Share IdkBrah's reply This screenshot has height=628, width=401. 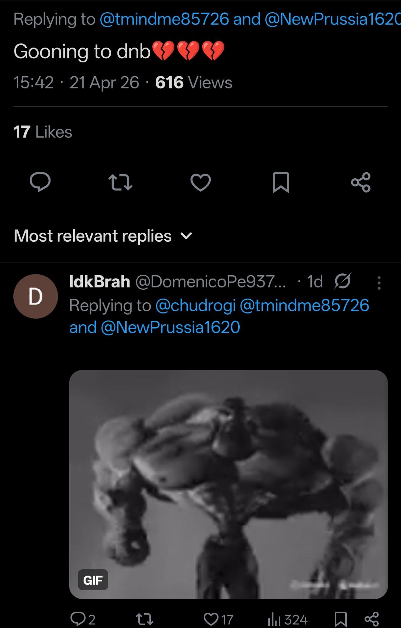coord(371,619)
